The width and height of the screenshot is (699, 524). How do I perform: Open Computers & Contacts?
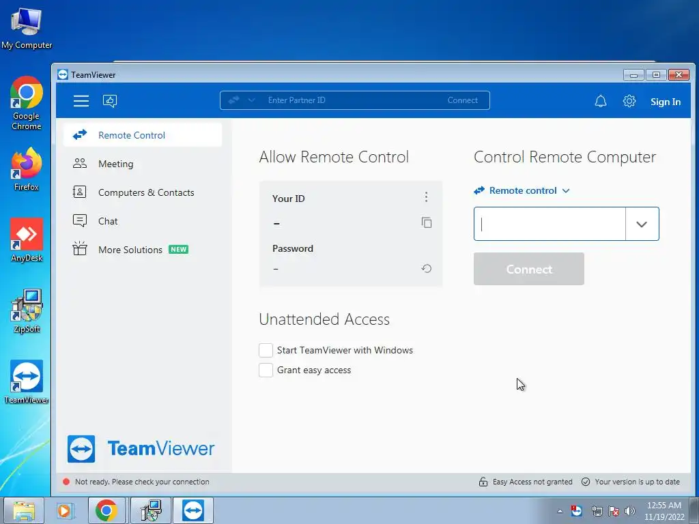pos(143,192)
